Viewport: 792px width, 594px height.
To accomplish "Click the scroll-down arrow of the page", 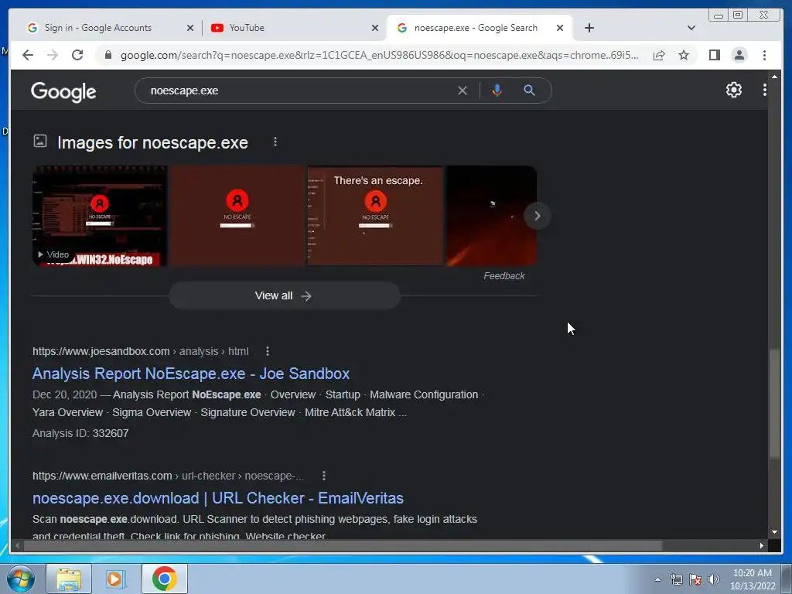I will coord(774,532).
